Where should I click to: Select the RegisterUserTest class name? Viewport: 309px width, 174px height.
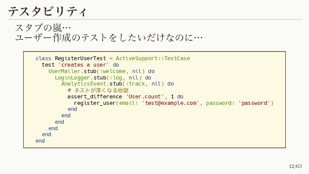coord(80,58)
